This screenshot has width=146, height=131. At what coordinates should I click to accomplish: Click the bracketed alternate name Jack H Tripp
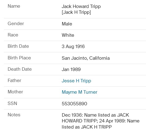tap(76, 12)
